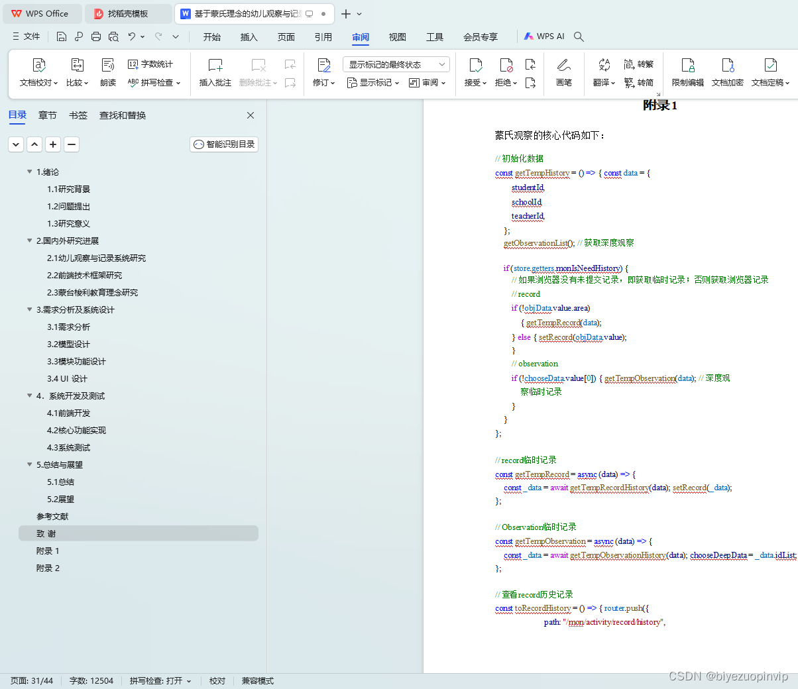
Task: Jump to 4.2核心功能实现 in outline
Action: [76, 430]
